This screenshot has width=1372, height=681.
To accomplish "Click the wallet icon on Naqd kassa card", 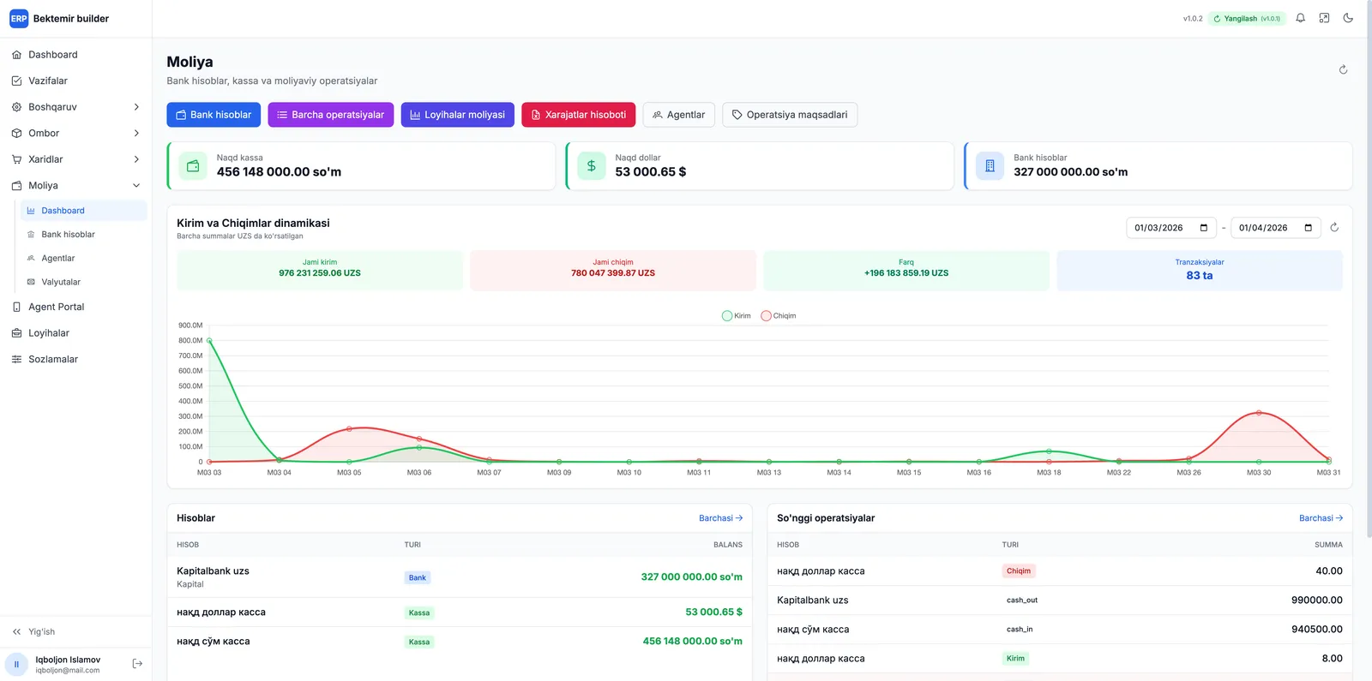I will (193, 165).
